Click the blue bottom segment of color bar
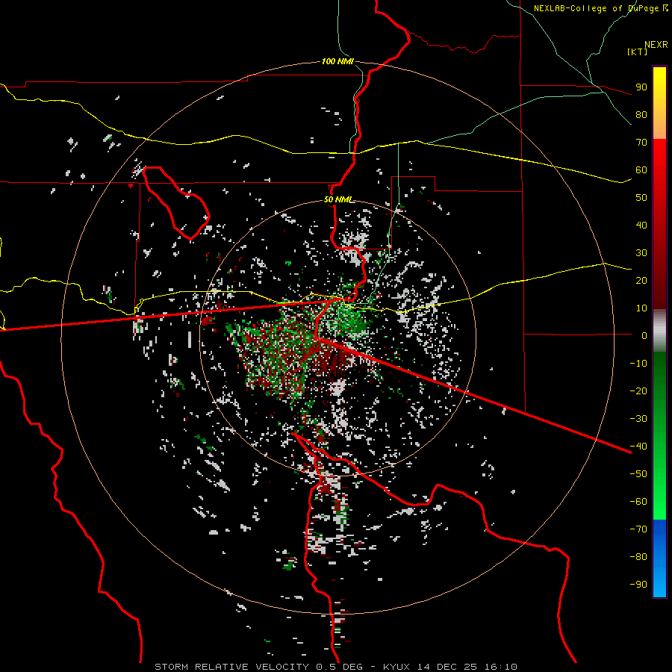672x672 pixels. coord(659,559)
